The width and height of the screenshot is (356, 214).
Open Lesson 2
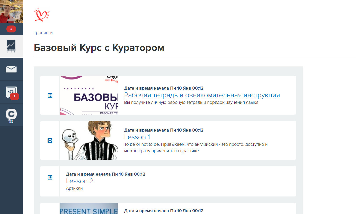click(x=80, y=181)
